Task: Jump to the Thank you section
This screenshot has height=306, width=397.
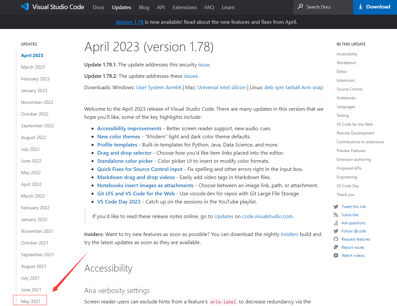Action: (x=346, y=195)
